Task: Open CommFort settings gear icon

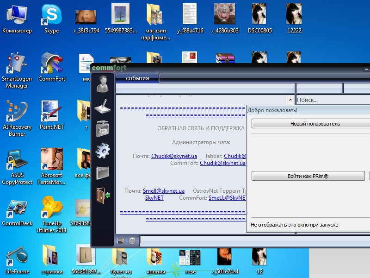Action: pyautogui.click(x=103, y=151)
